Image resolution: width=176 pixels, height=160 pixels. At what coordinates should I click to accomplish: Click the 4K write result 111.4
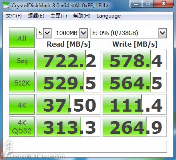point(135,104)
